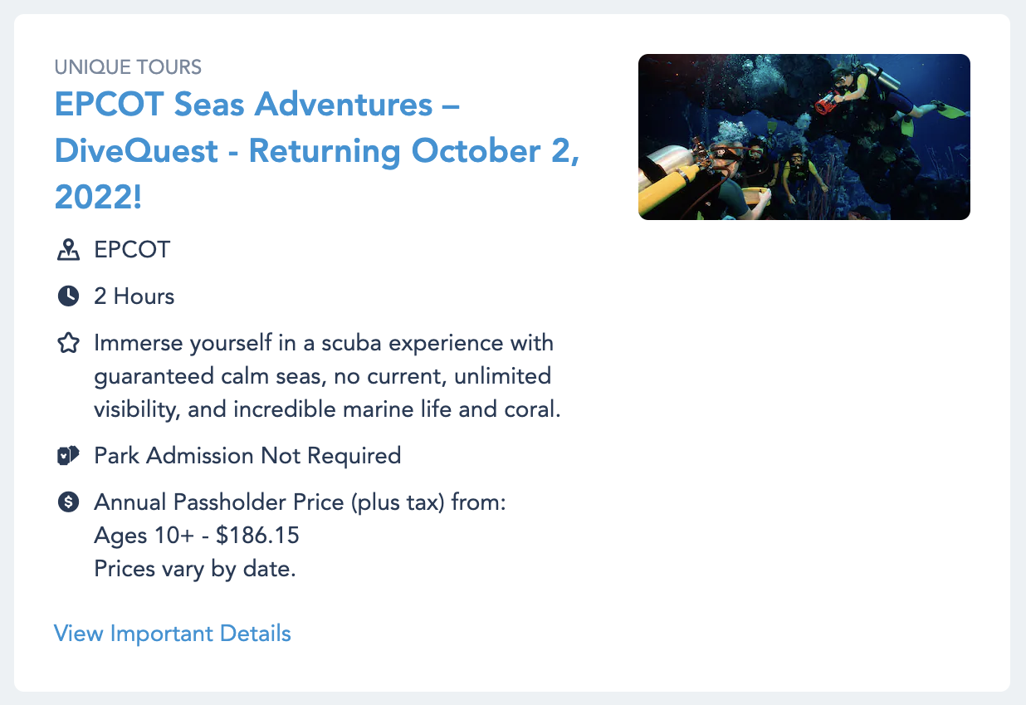Click the Prices vary by date note
1026x705 pixels.
coord(195,570)
